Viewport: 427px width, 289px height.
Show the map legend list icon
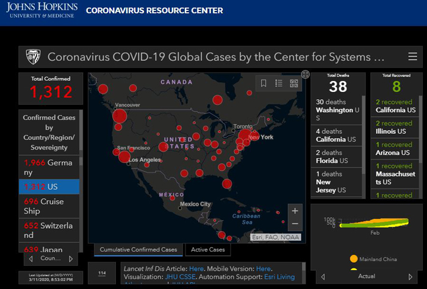pos(279,83)
